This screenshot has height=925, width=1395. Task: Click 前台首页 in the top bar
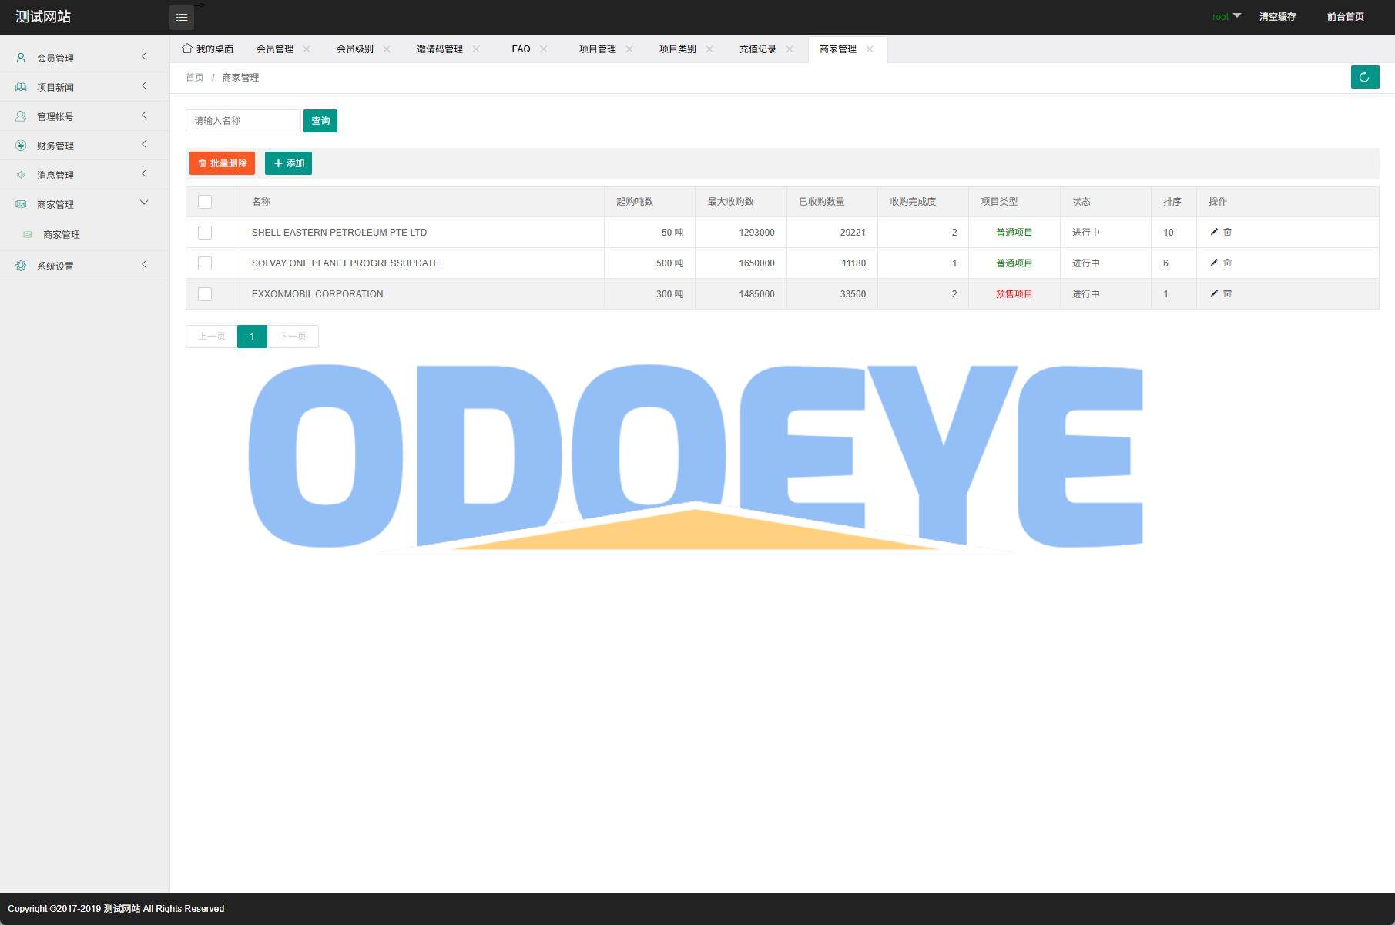pos(1346,17)
